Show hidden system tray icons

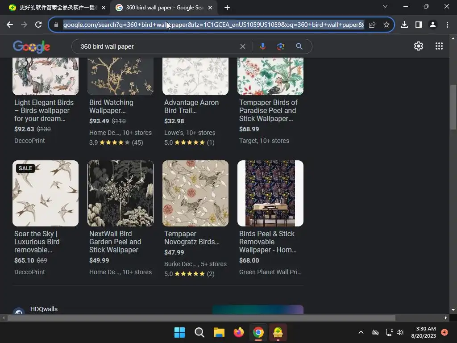pos(361,332)
